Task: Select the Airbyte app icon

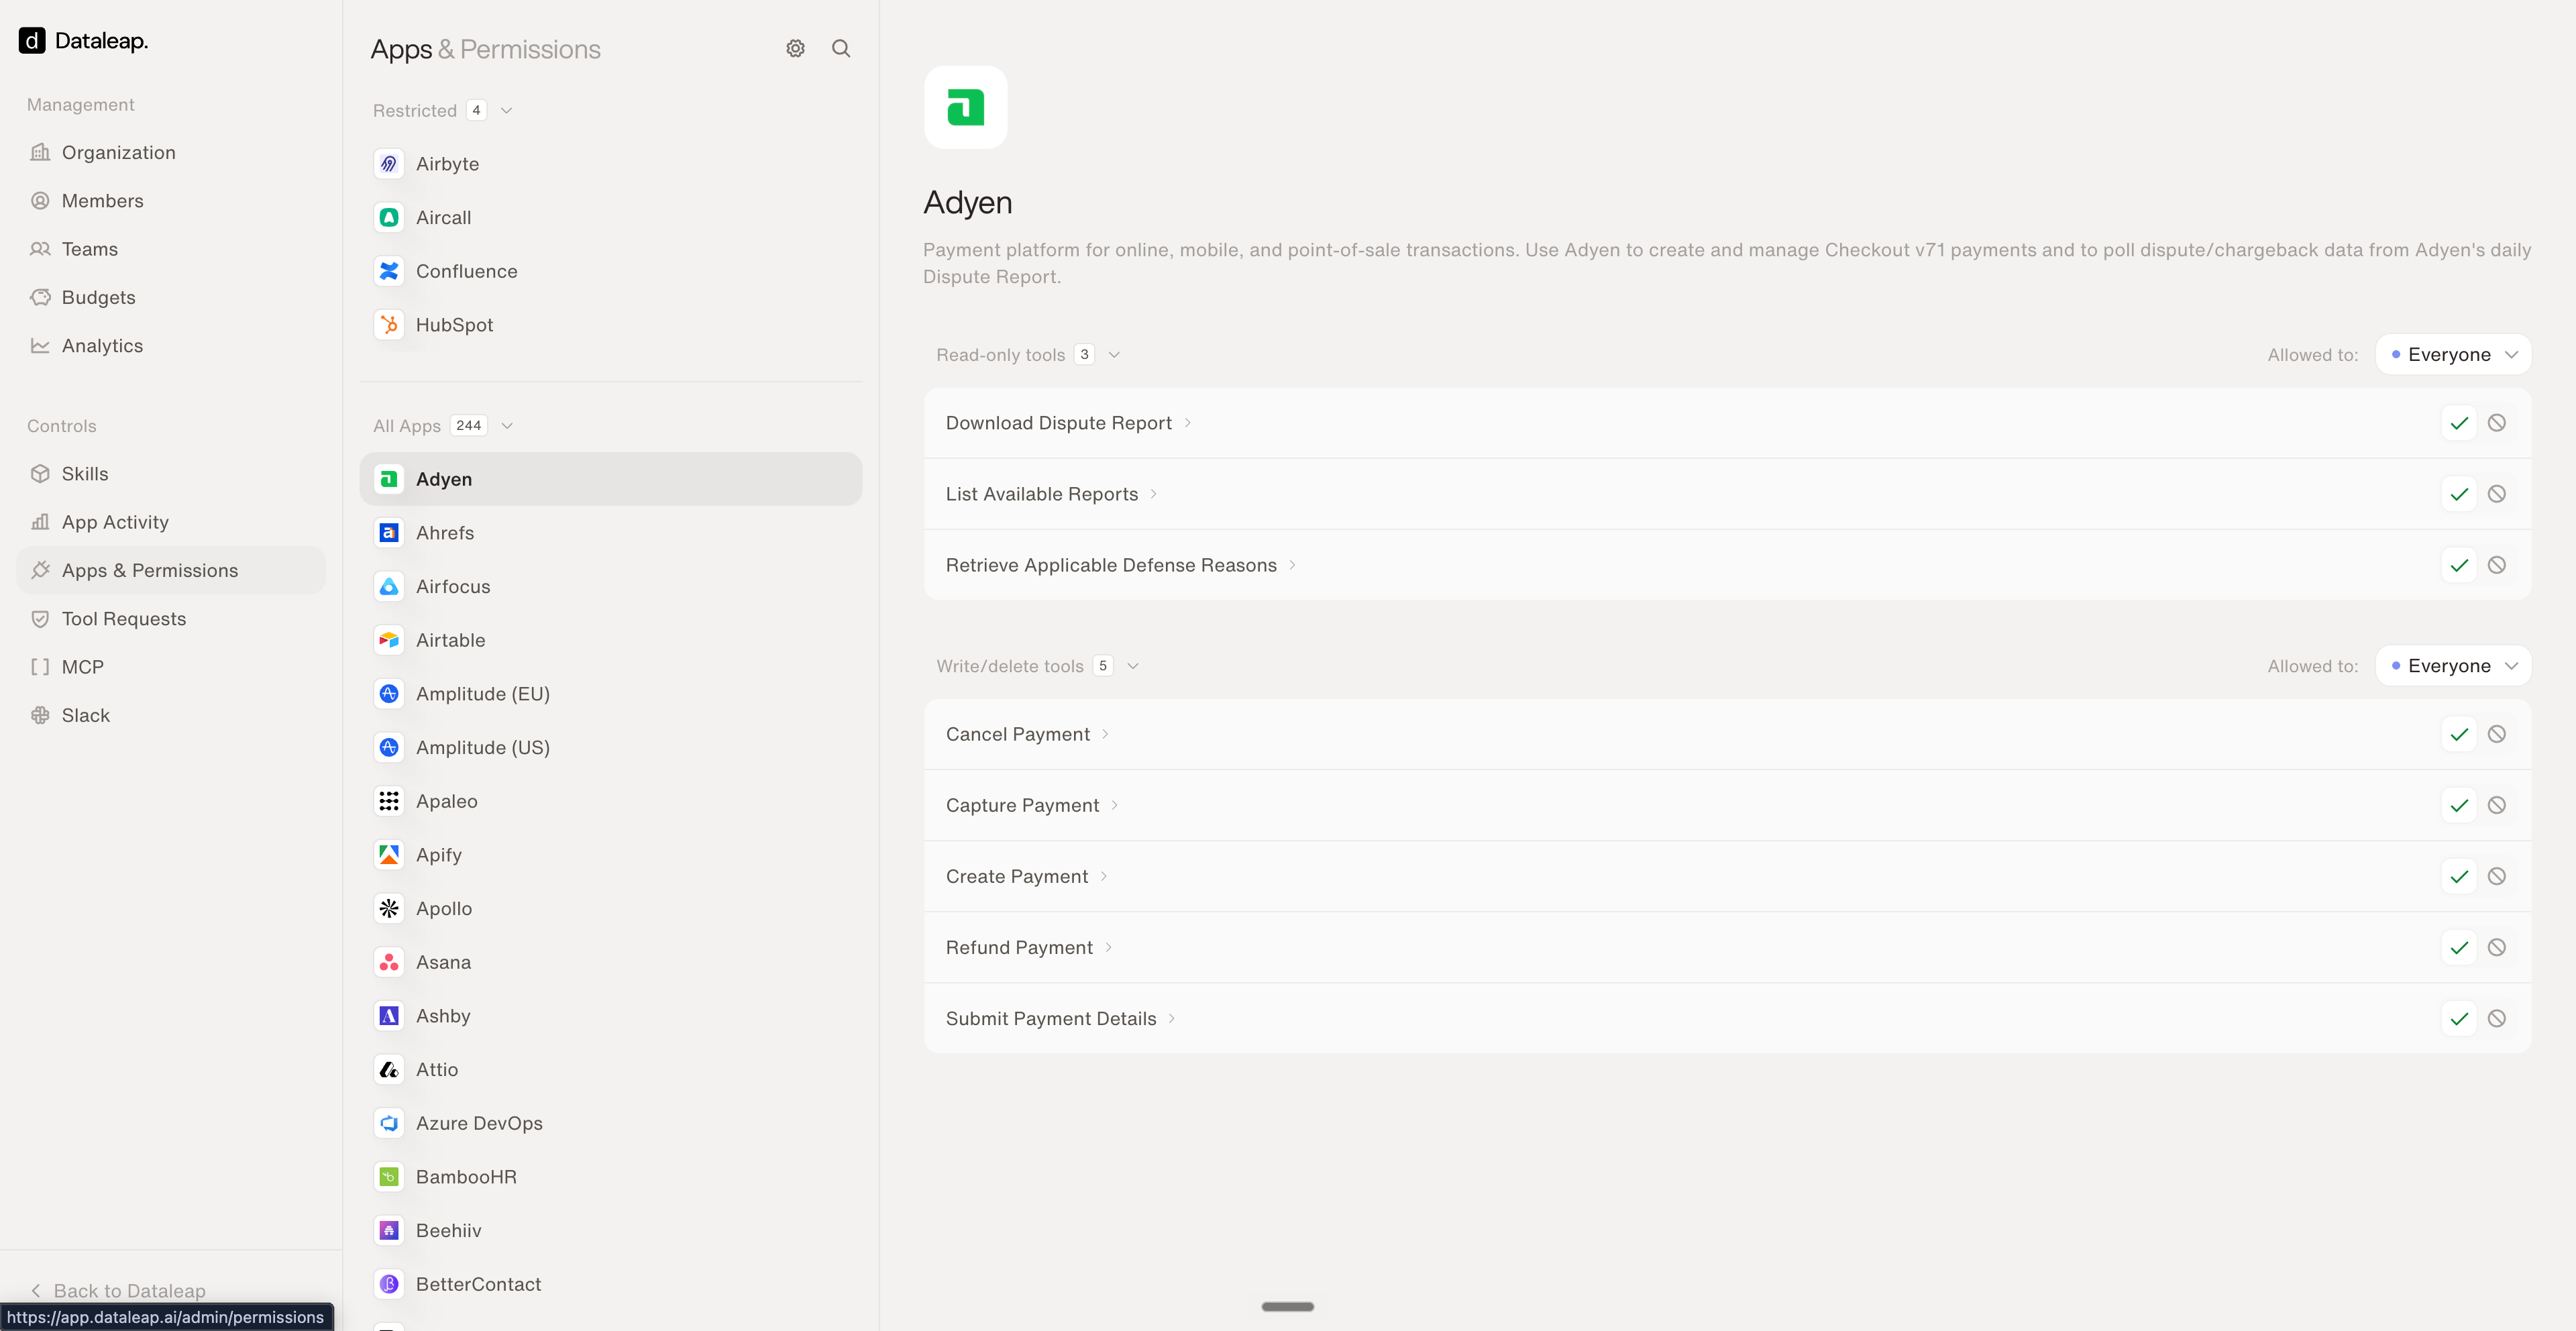Action: 389,163
